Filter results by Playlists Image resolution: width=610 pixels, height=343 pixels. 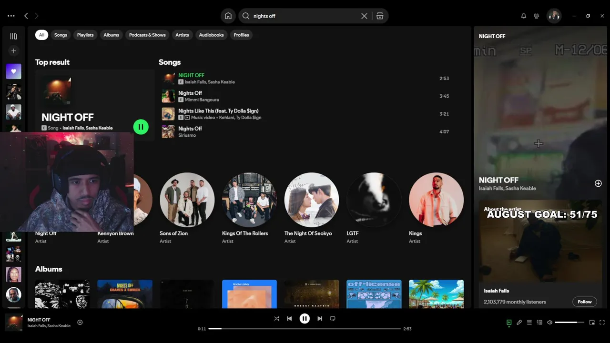85,35
